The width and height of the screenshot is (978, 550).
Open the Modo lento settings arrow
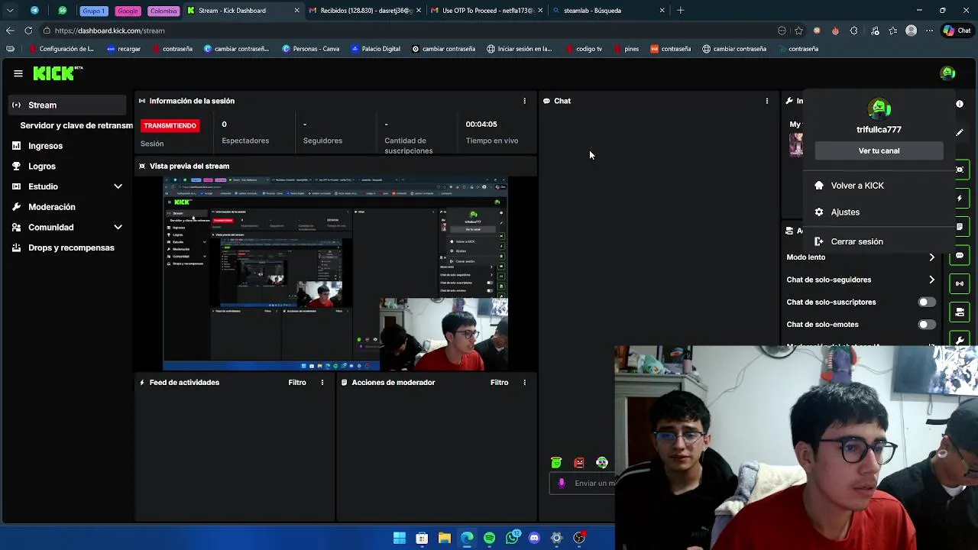click(x=931, y=257)
